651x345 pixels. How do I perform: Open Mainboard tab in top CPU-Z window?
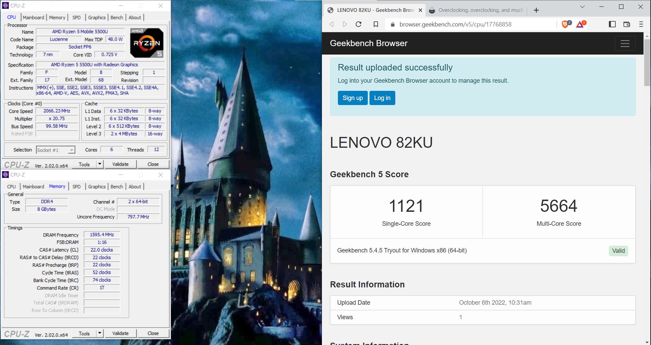(x=33, y=18)
